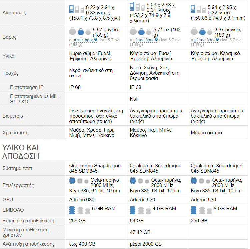Click the Επεξεργαστής row label
The image size is (250, 249).
tap(18, 185)
